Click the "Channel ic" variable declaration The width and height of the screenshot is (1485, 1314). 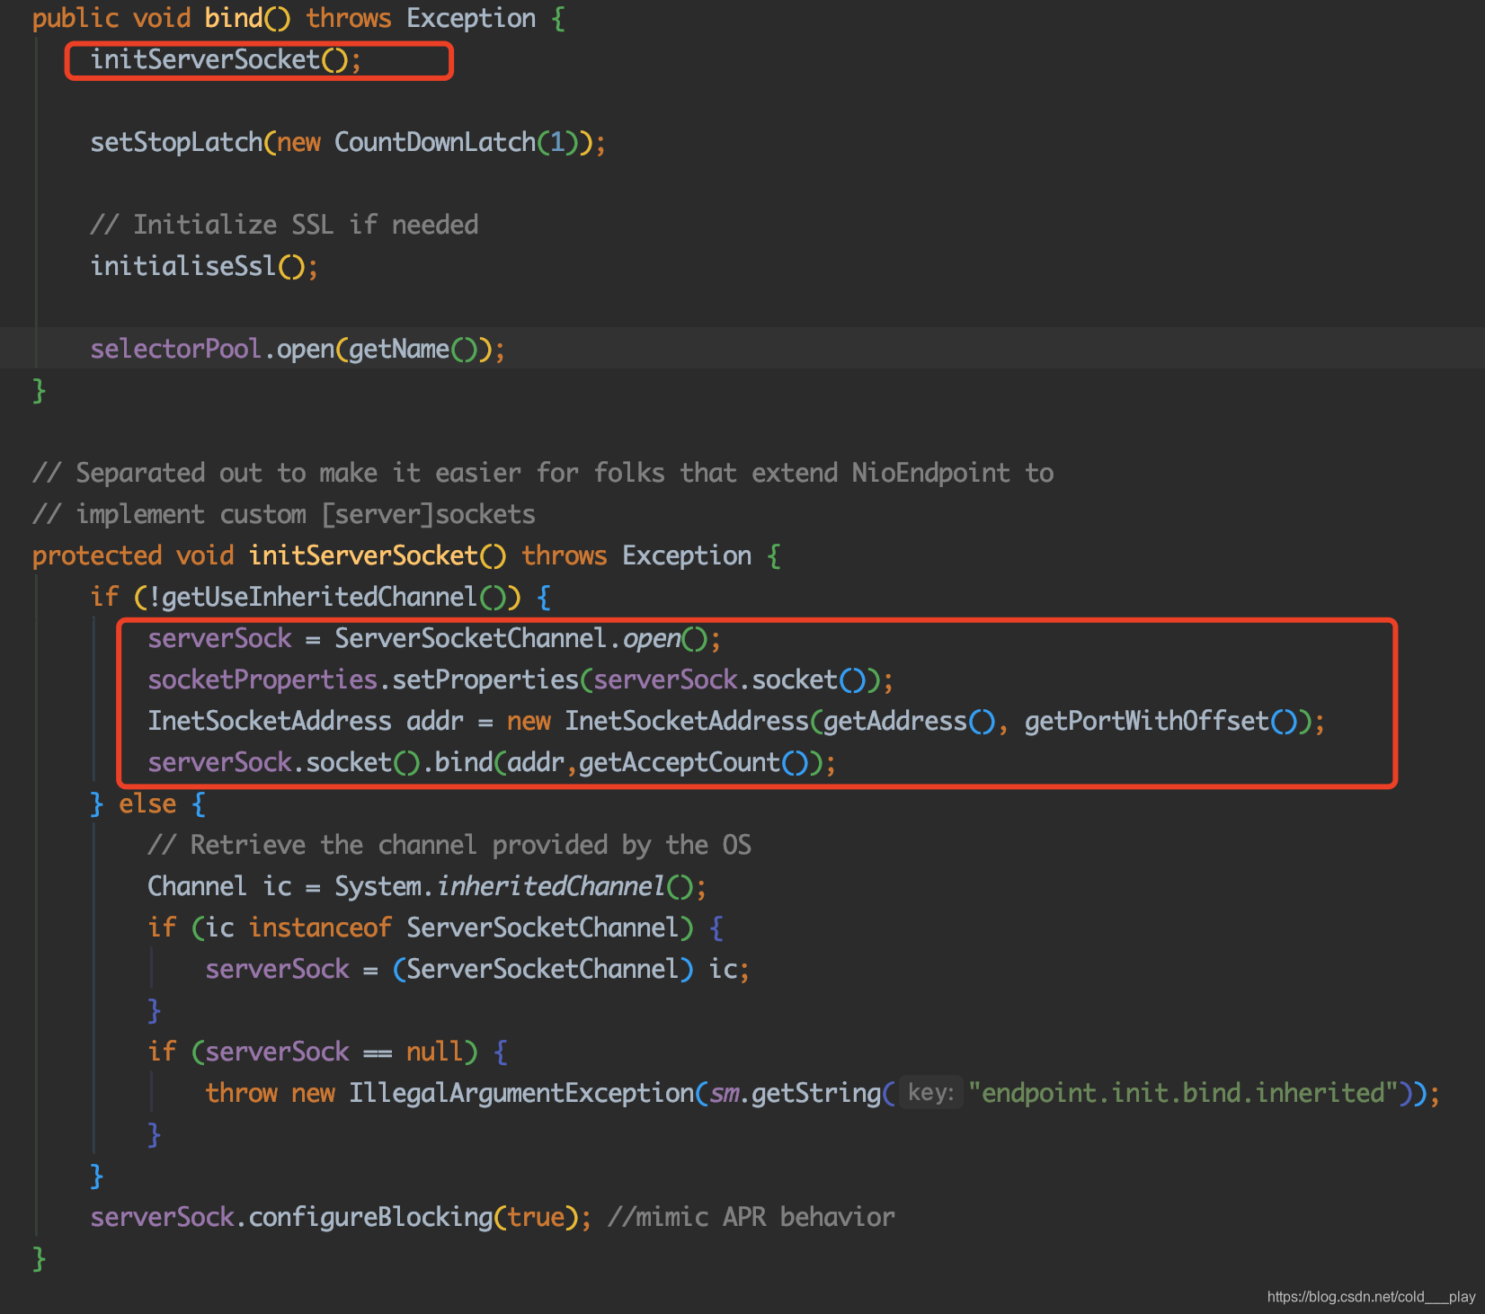[219, 886]
